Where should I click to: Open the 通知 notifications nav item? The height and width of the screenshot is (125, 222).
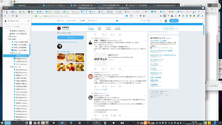[x=82, y=21]
